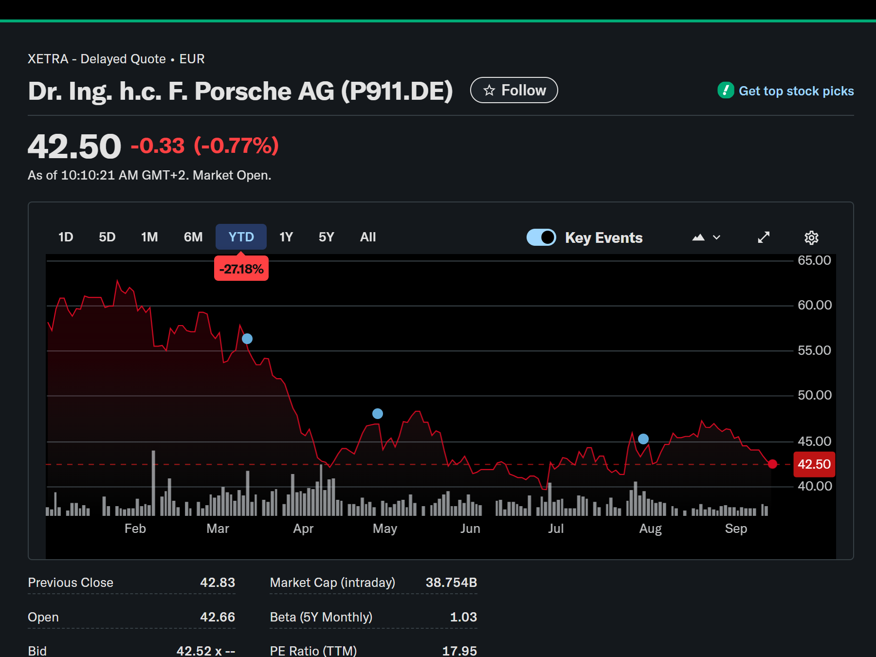Viewport: 876px width, 657px height.
Task: Select the All time range
Action: pos(368,237)
